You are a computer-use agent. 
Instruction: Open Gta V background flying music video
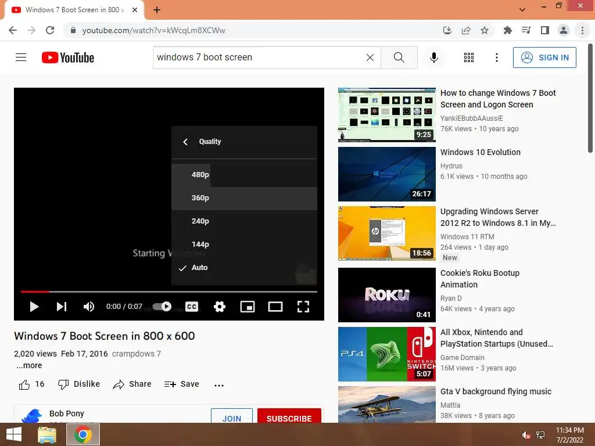click(496, 391)
